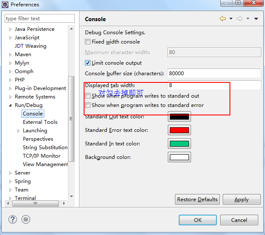Expand the Team tree node
The height and width of the screenshot is (235, 265).
coord(10,190)
